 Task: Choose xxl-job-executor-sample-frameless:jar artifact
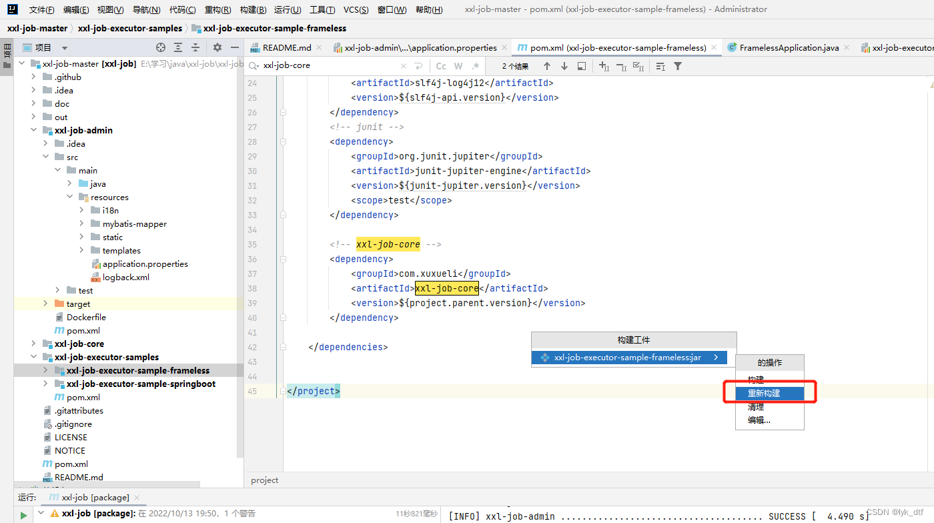(630, 358)
